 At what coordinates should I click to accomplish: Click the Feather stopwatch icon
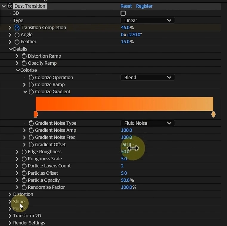click(x=17, y=42)
